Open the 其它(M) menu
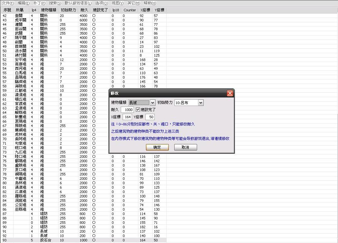338x243 pixels. click(134, 3)
